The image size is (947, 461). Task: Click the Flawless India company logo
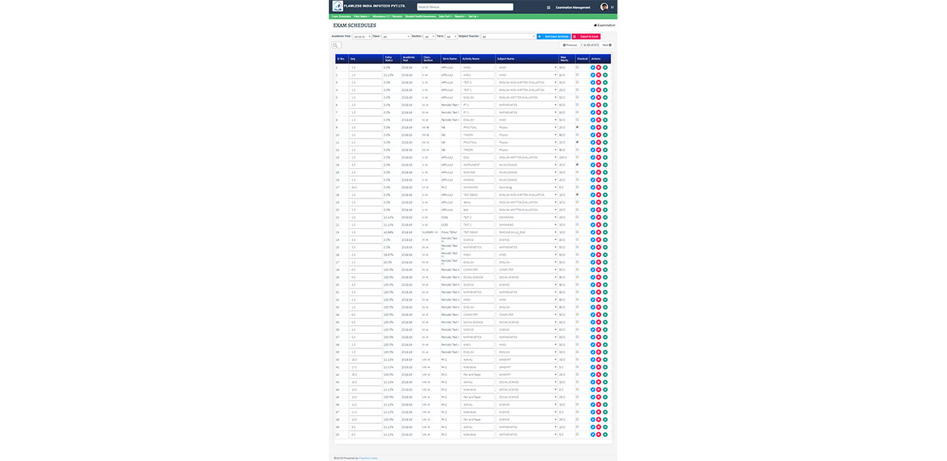pyautogui.click(x=339, y=6)
